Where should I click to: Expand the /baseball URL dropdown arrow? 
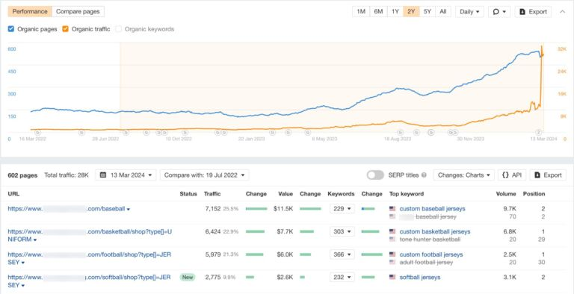[129, 209]
